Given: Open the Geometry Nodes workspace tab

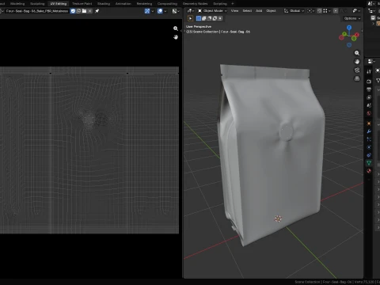Looking at the screenshot, I should click(x=196, y=4).
